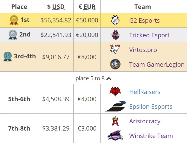Click the Virtus.pro bear logo
The image size is (187, 143).
(115, 50)
